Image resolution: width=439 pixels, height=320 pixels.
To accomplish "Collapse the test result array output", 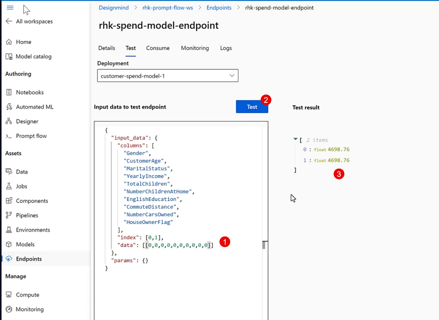I will pyautogui.click(x=296, y=139).
